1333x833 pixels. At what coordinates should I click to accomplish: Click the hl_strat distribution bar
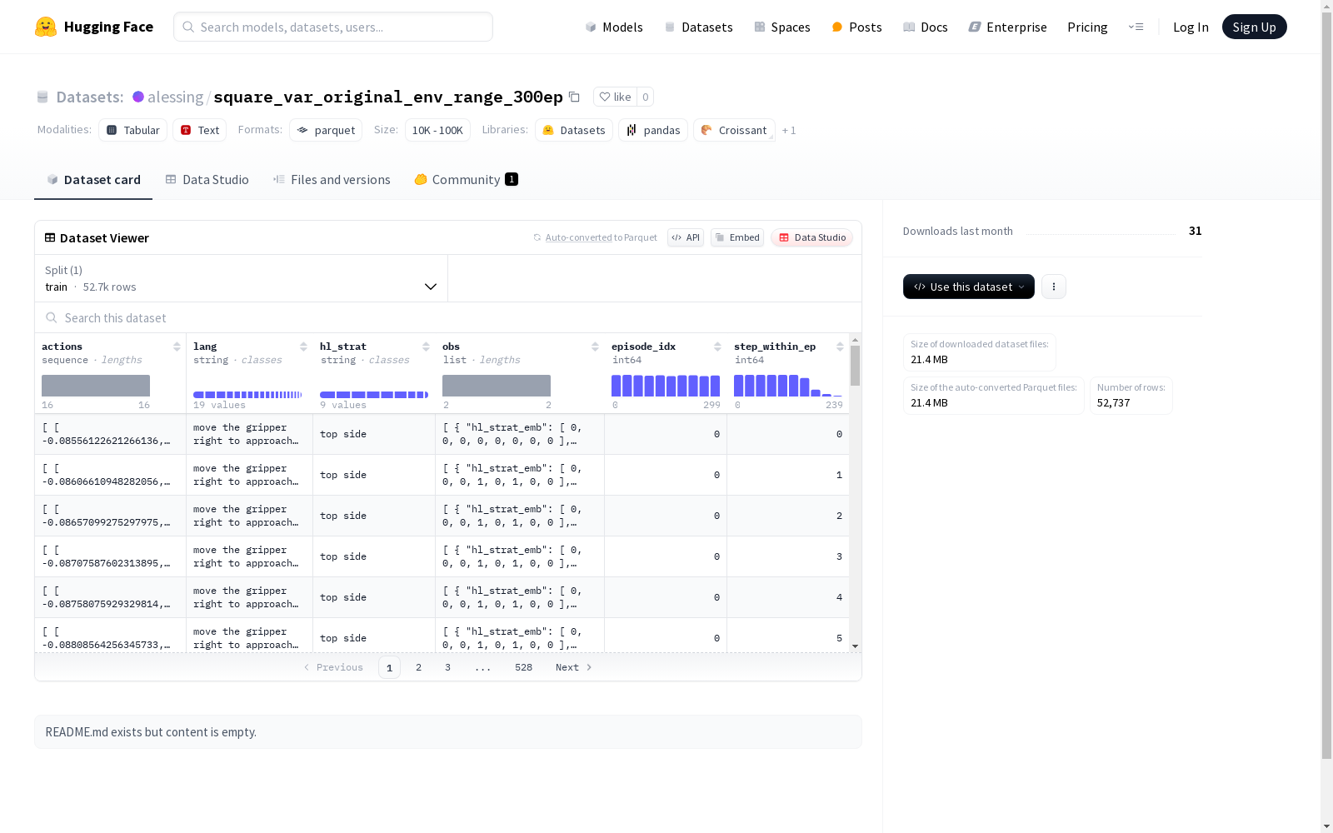click(x=374, y=394)
